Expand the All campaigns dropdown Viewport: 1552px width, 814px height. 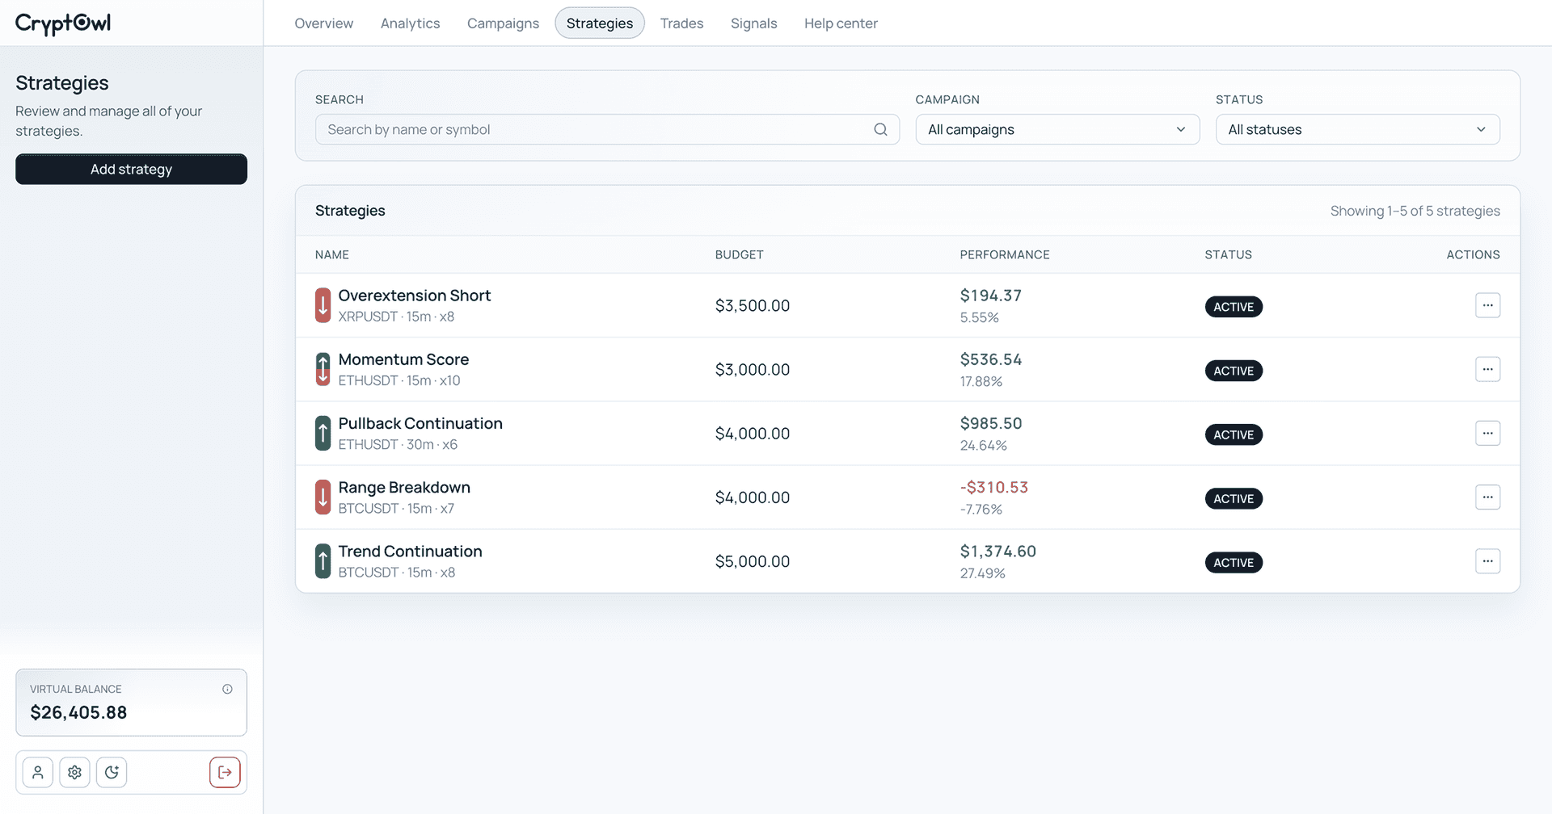[1057, 129]
